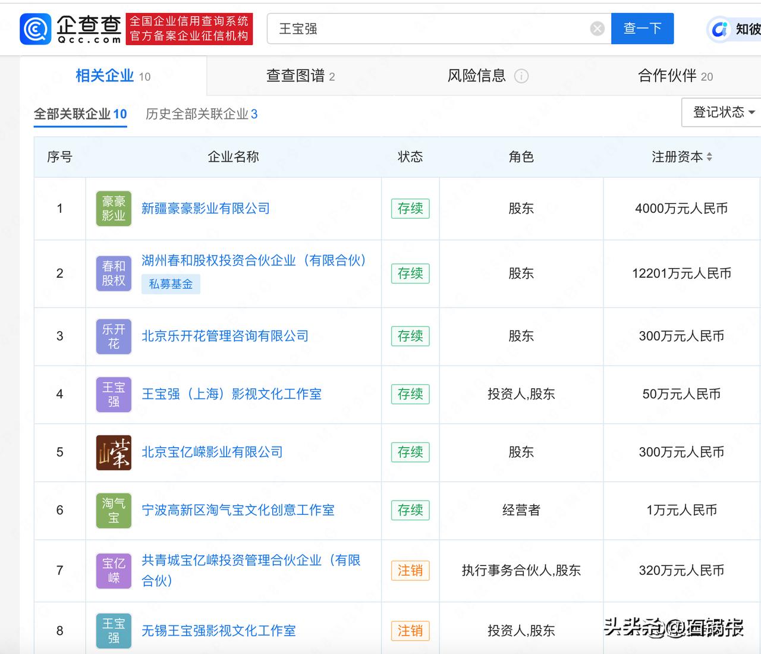The width and height of the screenshot is (761, 654).
Task: Click the 状态 column header
Action: 410,157
